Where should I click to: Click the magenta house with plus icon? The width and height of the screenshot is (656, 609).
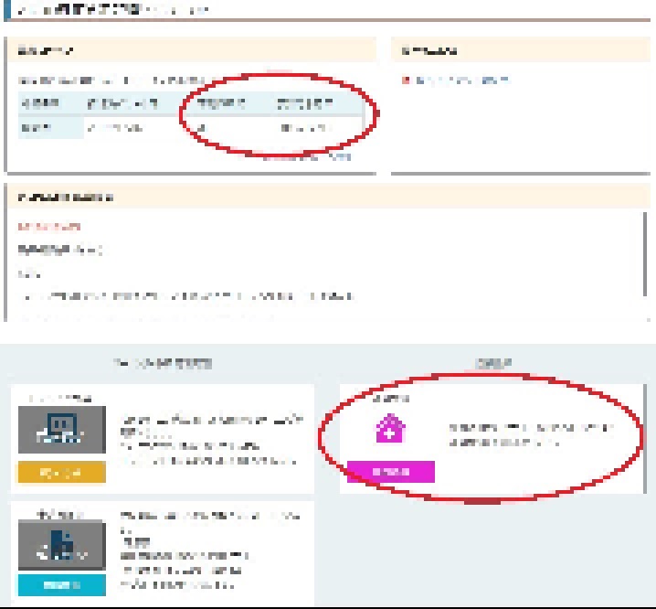tap(390, 428)
